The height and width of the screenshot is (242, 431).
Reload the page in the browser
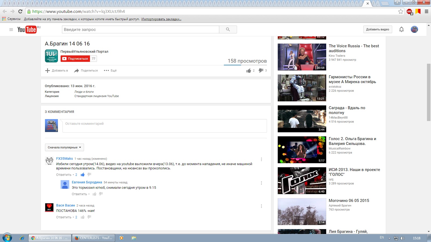click(20, 11)
